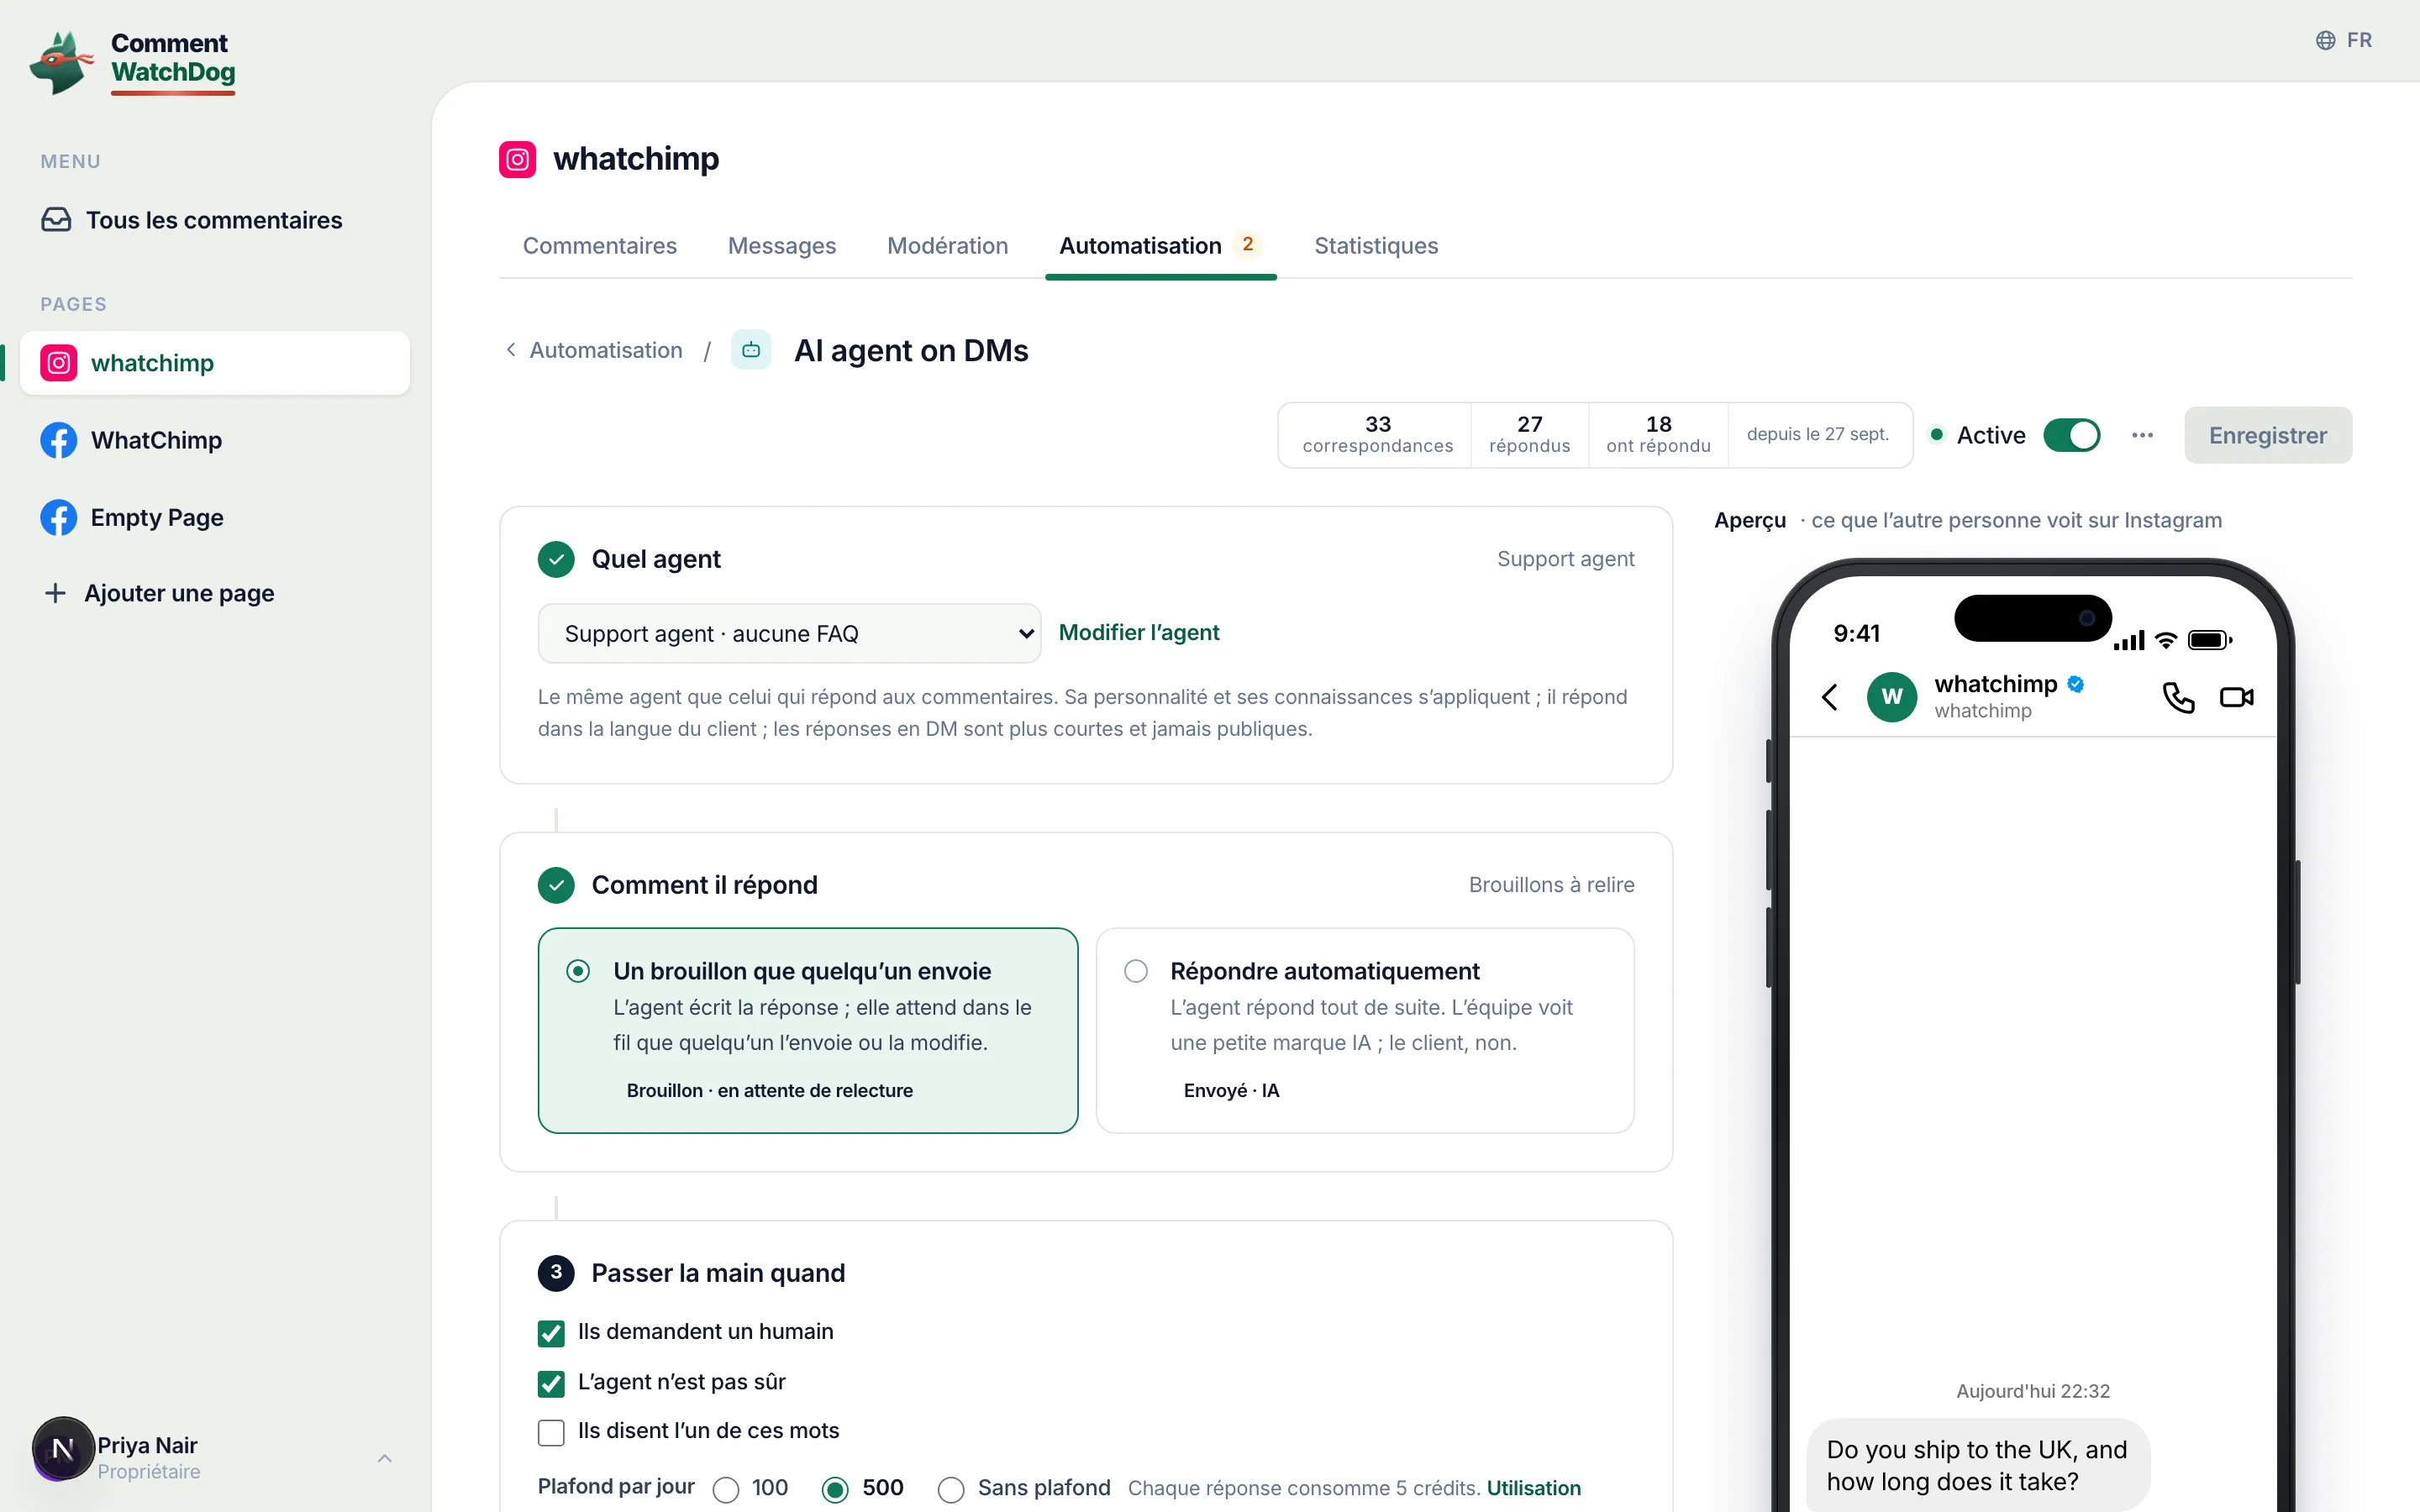Image resolution: width=2420 pixels, height=1512 pixels.
Task: Click the phone call icon in preview
Action: pyautogui.click(x=2178, y=697)
